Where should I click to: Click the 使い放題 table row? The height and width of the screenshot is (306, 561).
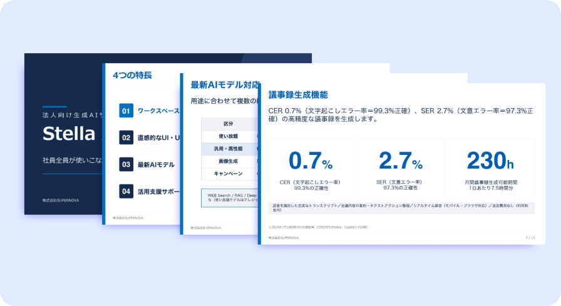(229, 136)
